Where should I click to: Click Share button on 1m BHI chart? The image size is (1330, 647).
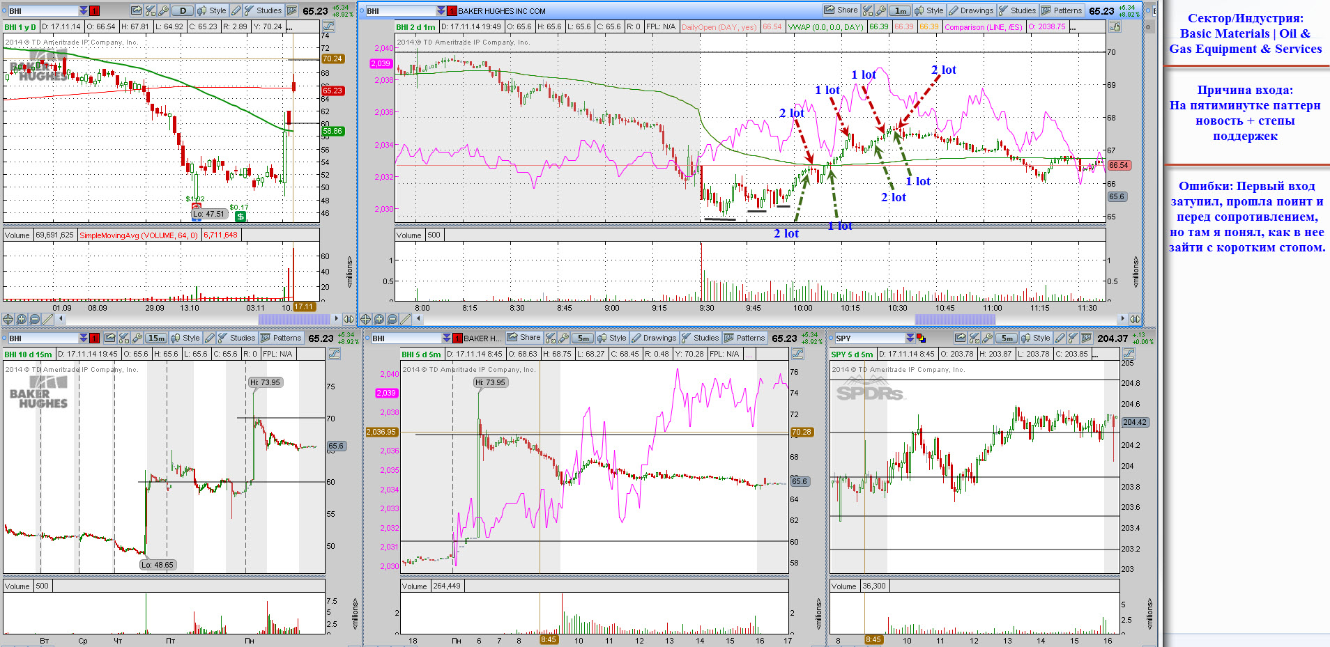(x=841, y=10)
